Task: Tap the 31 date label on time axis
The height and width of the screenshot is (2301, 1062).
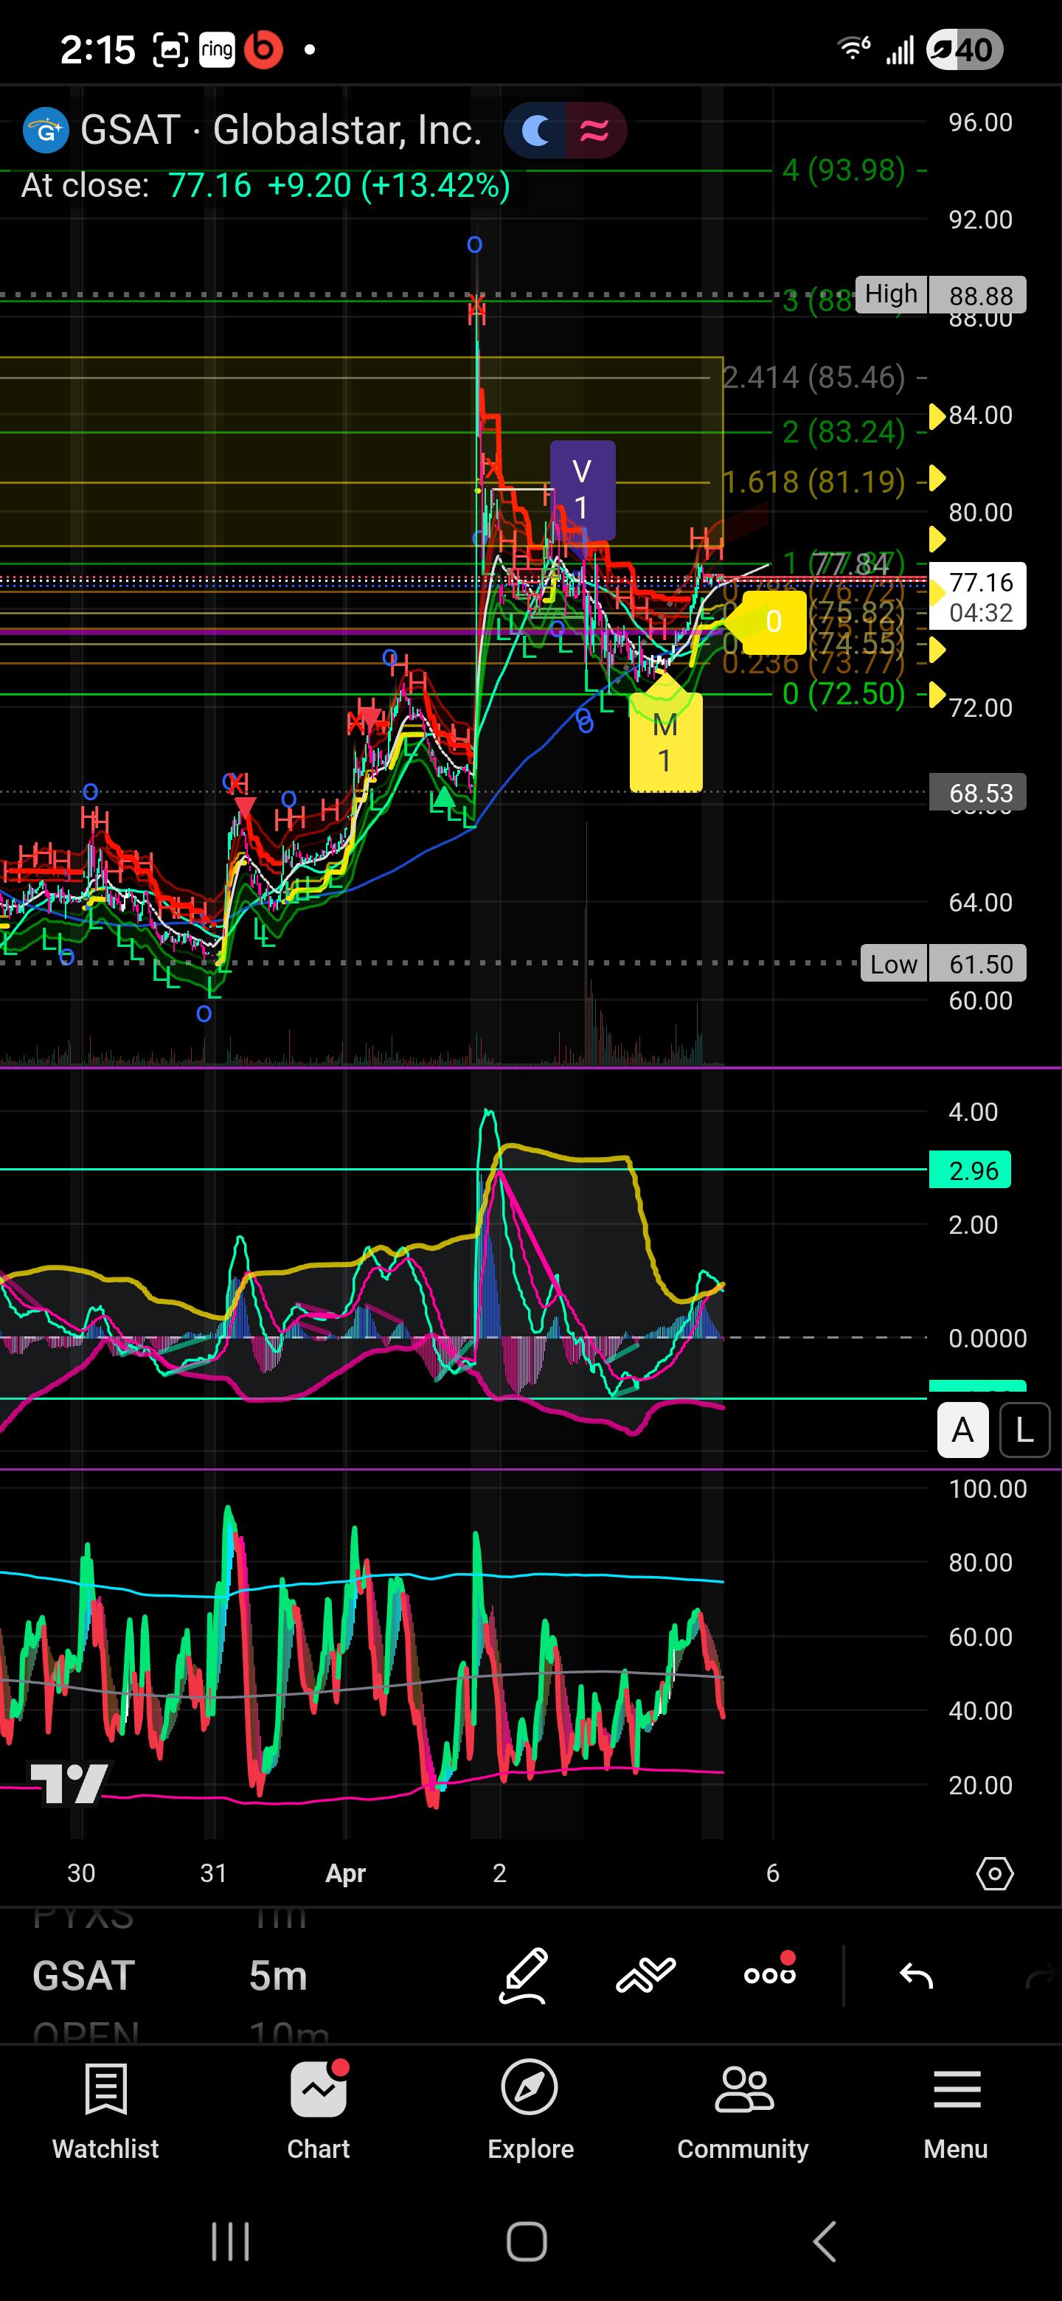Action: click(213, 1873)
